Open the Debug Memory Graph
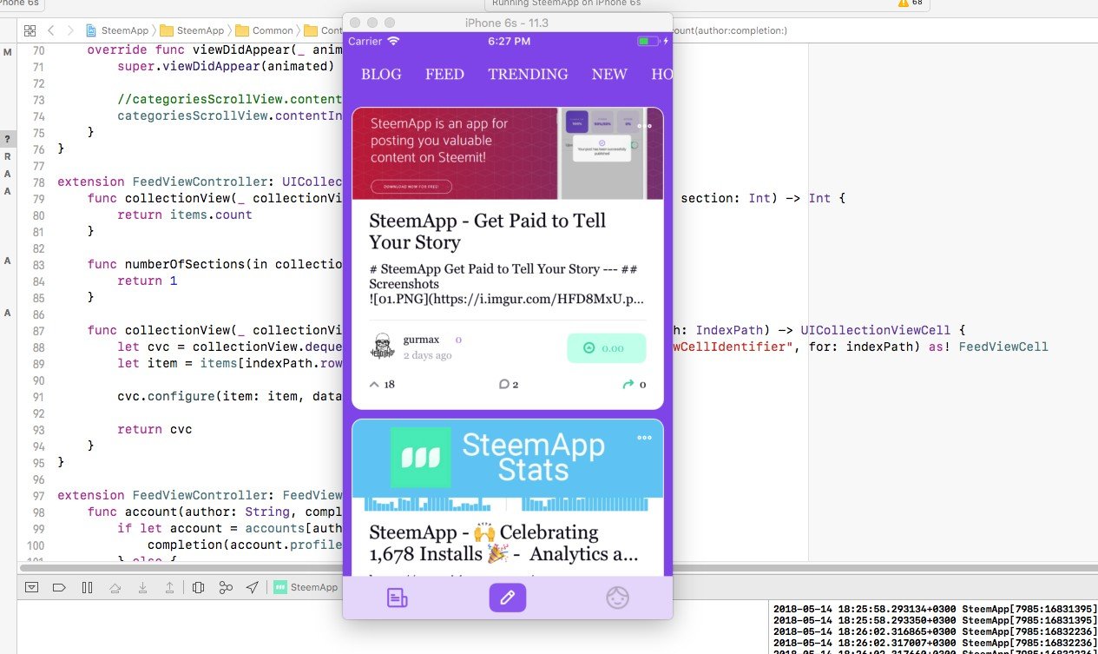 pyautogui.click(x=226, y=587)
